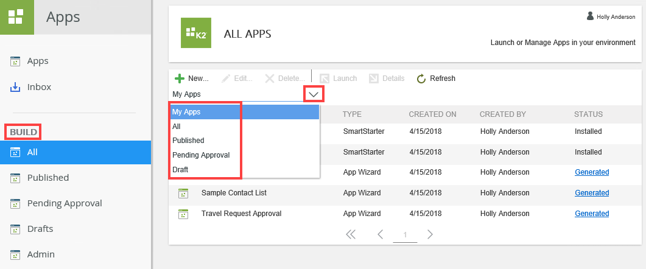The width and height of the screenshot is (646, 269).
Task: Select Draft option from filter dropdown
Action: pyautogui.click(x=181, y=170)
